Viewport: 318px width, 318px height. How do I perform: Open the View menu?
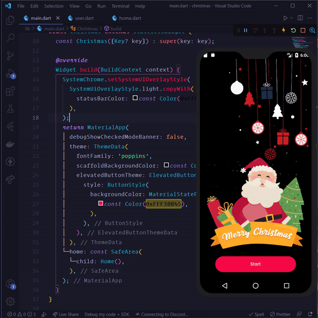point(74,6)
